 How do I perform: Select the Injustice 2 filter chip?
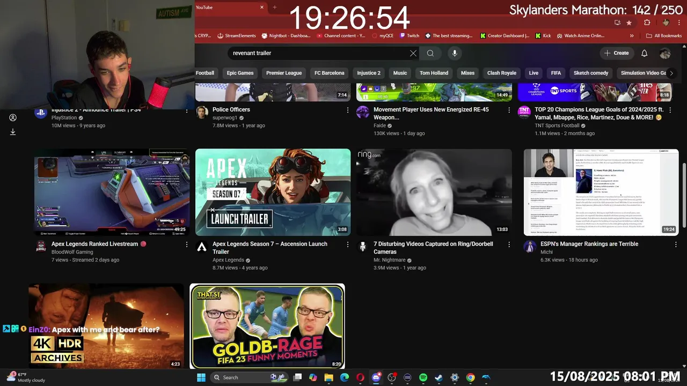(x=369, y=73)
